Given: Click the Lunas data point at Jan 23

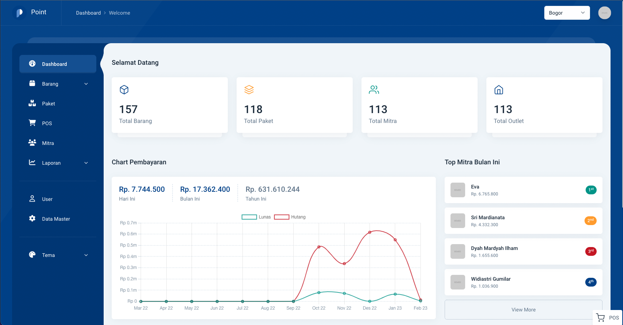Looking at the screenshot, I should tap(395, 294).
